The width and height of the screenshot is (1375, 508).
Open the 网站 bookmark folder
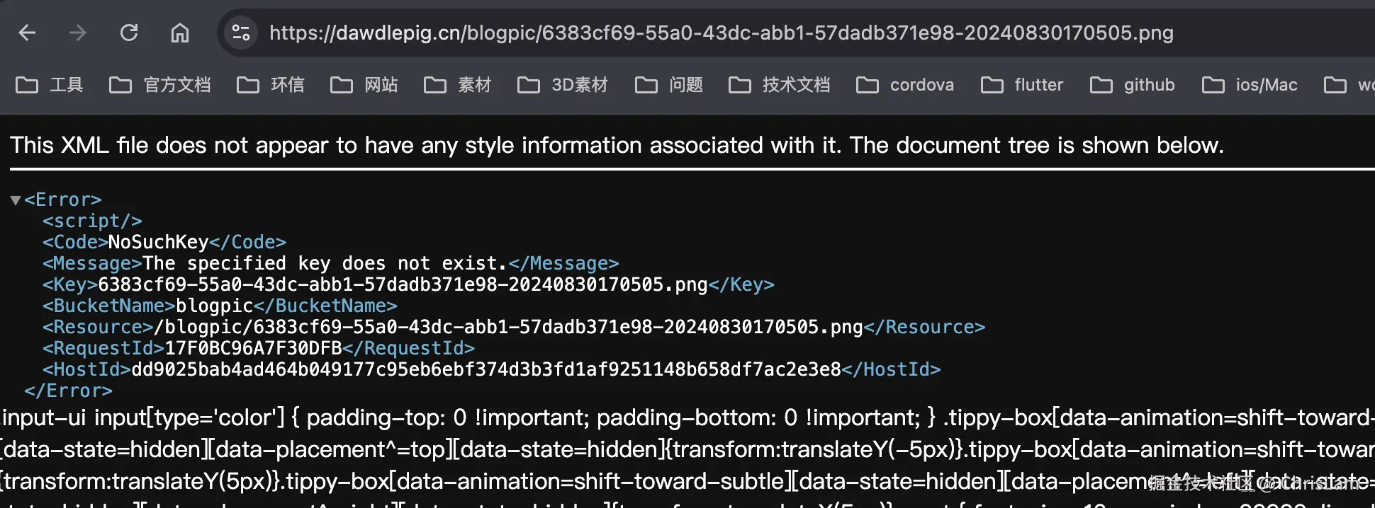(364, 85)
